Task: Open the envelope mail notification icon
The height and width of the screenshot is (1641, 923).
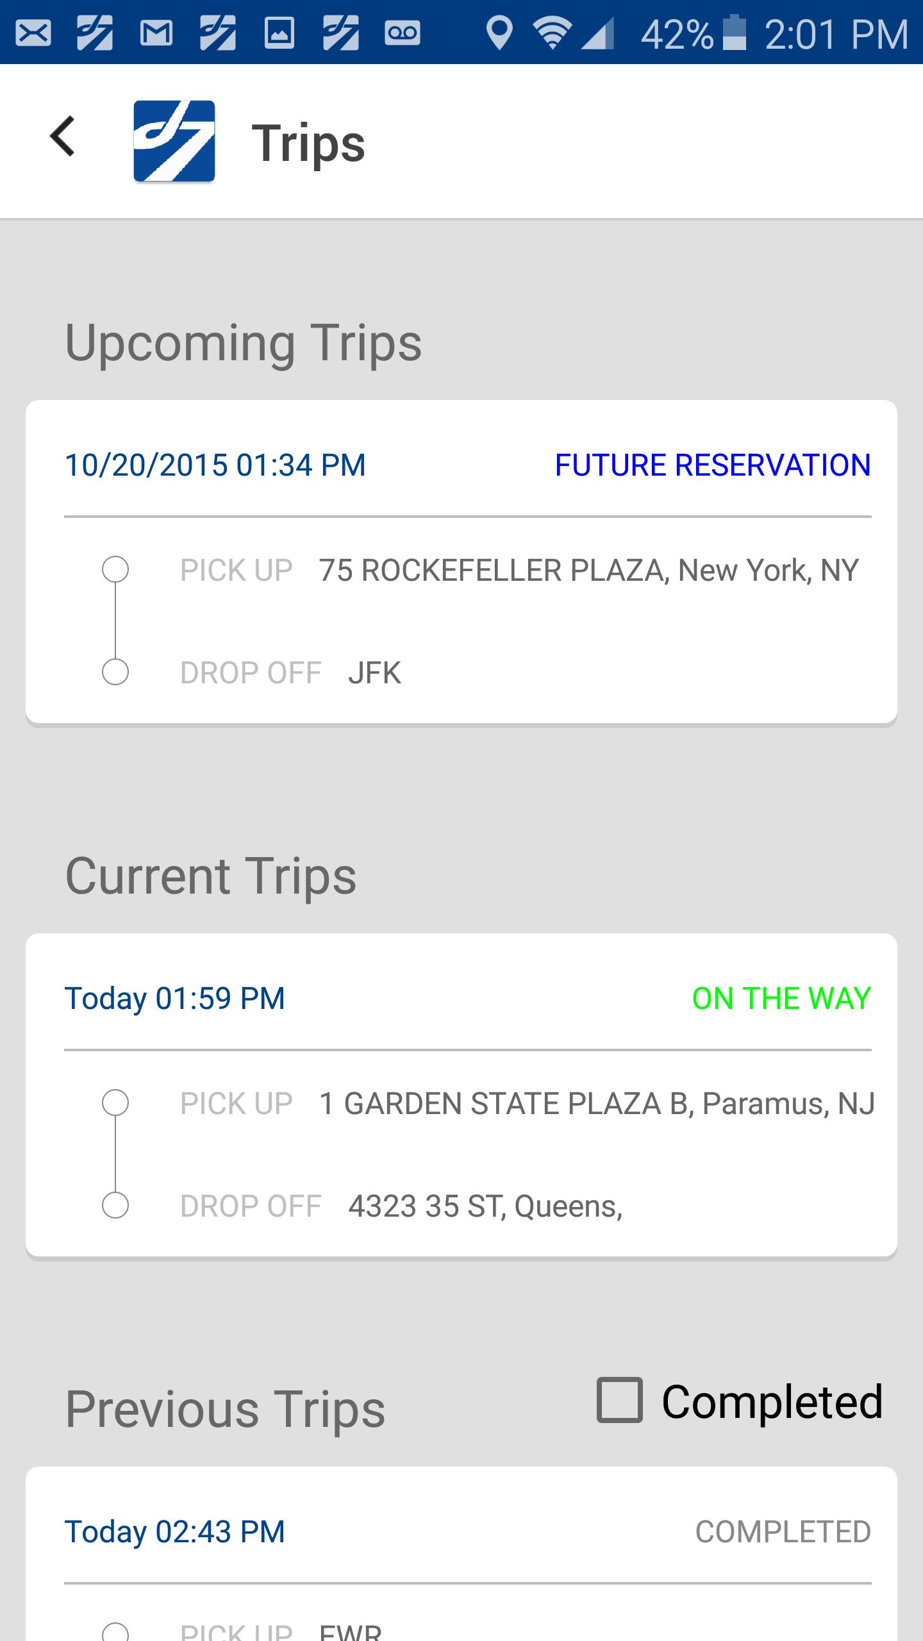Action: [33, 33]
